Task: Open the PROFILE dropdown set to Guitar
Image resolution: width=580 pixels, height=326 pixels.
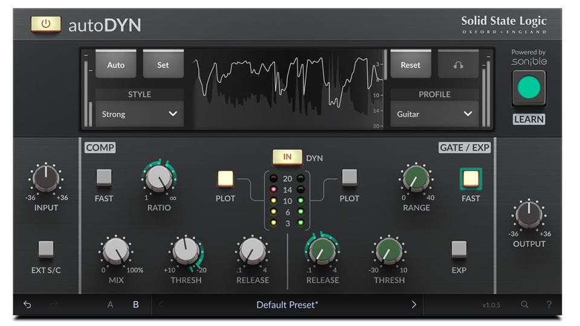Action: click(434, 114)
